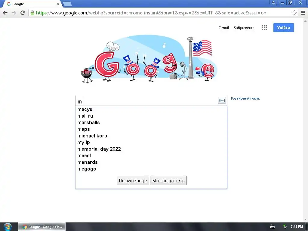Screen dimensions: 308x231
Task: Select the megogo suggestion
Action: 151,169
